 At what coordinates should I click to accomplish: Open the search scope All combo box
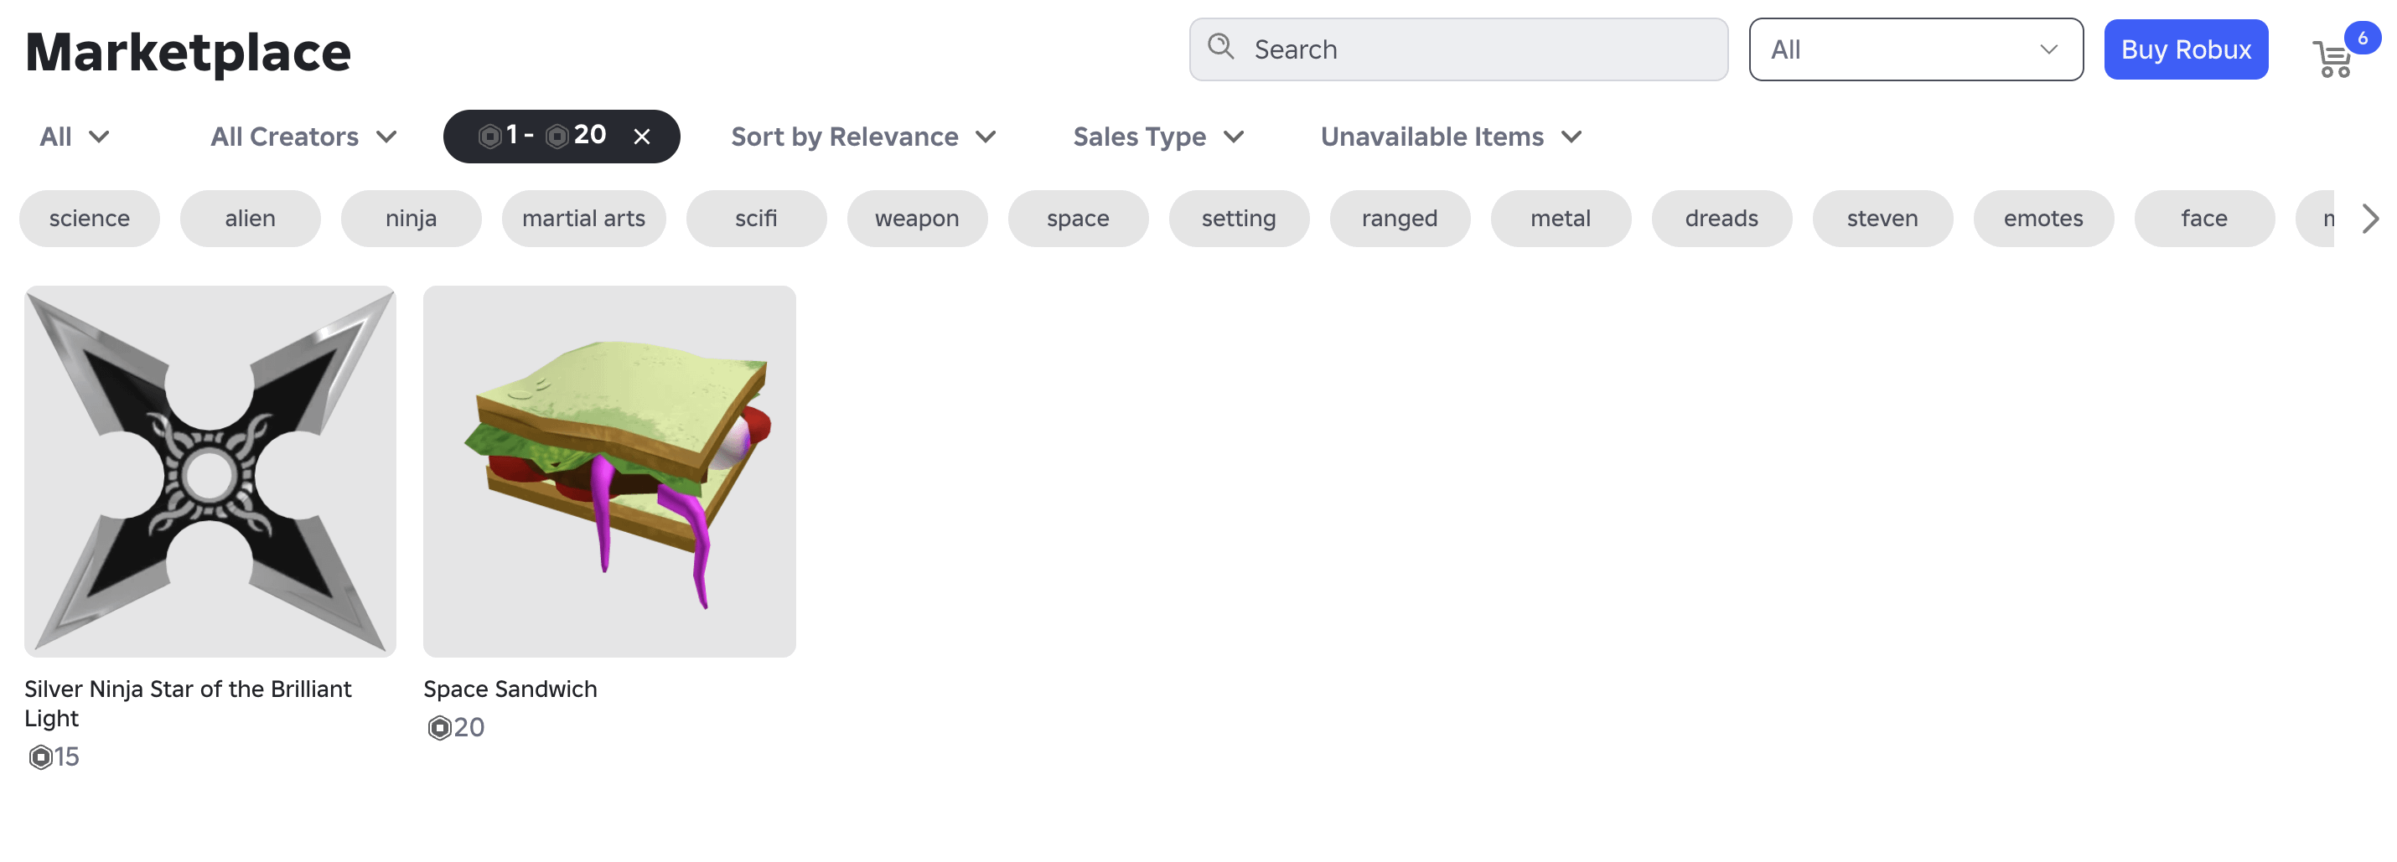click(1914, 49)
